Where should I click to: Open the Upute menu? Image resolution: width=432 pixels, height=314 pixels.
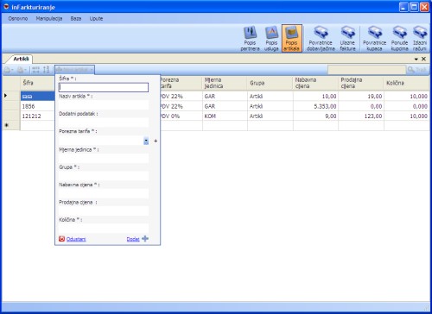pyautogui.click(x=96, y=19)
